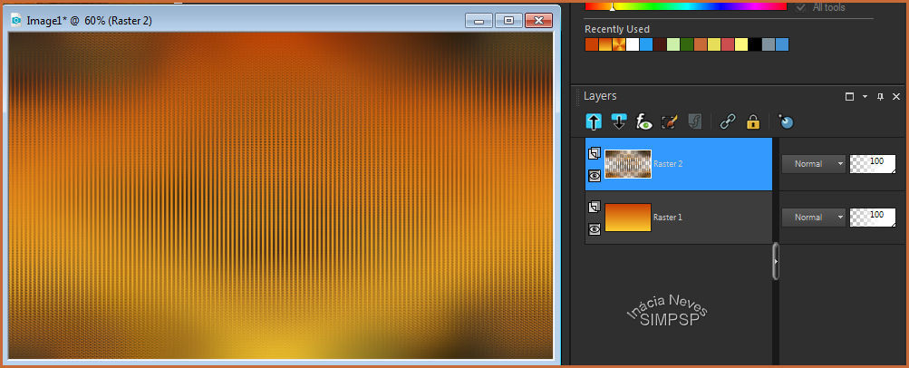Toggle the All tools checkbox

pyautogui.click(x=800, y=7)
